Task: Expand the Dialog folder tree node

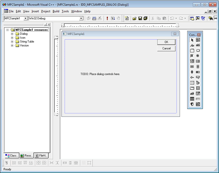Action: [12, 34]
